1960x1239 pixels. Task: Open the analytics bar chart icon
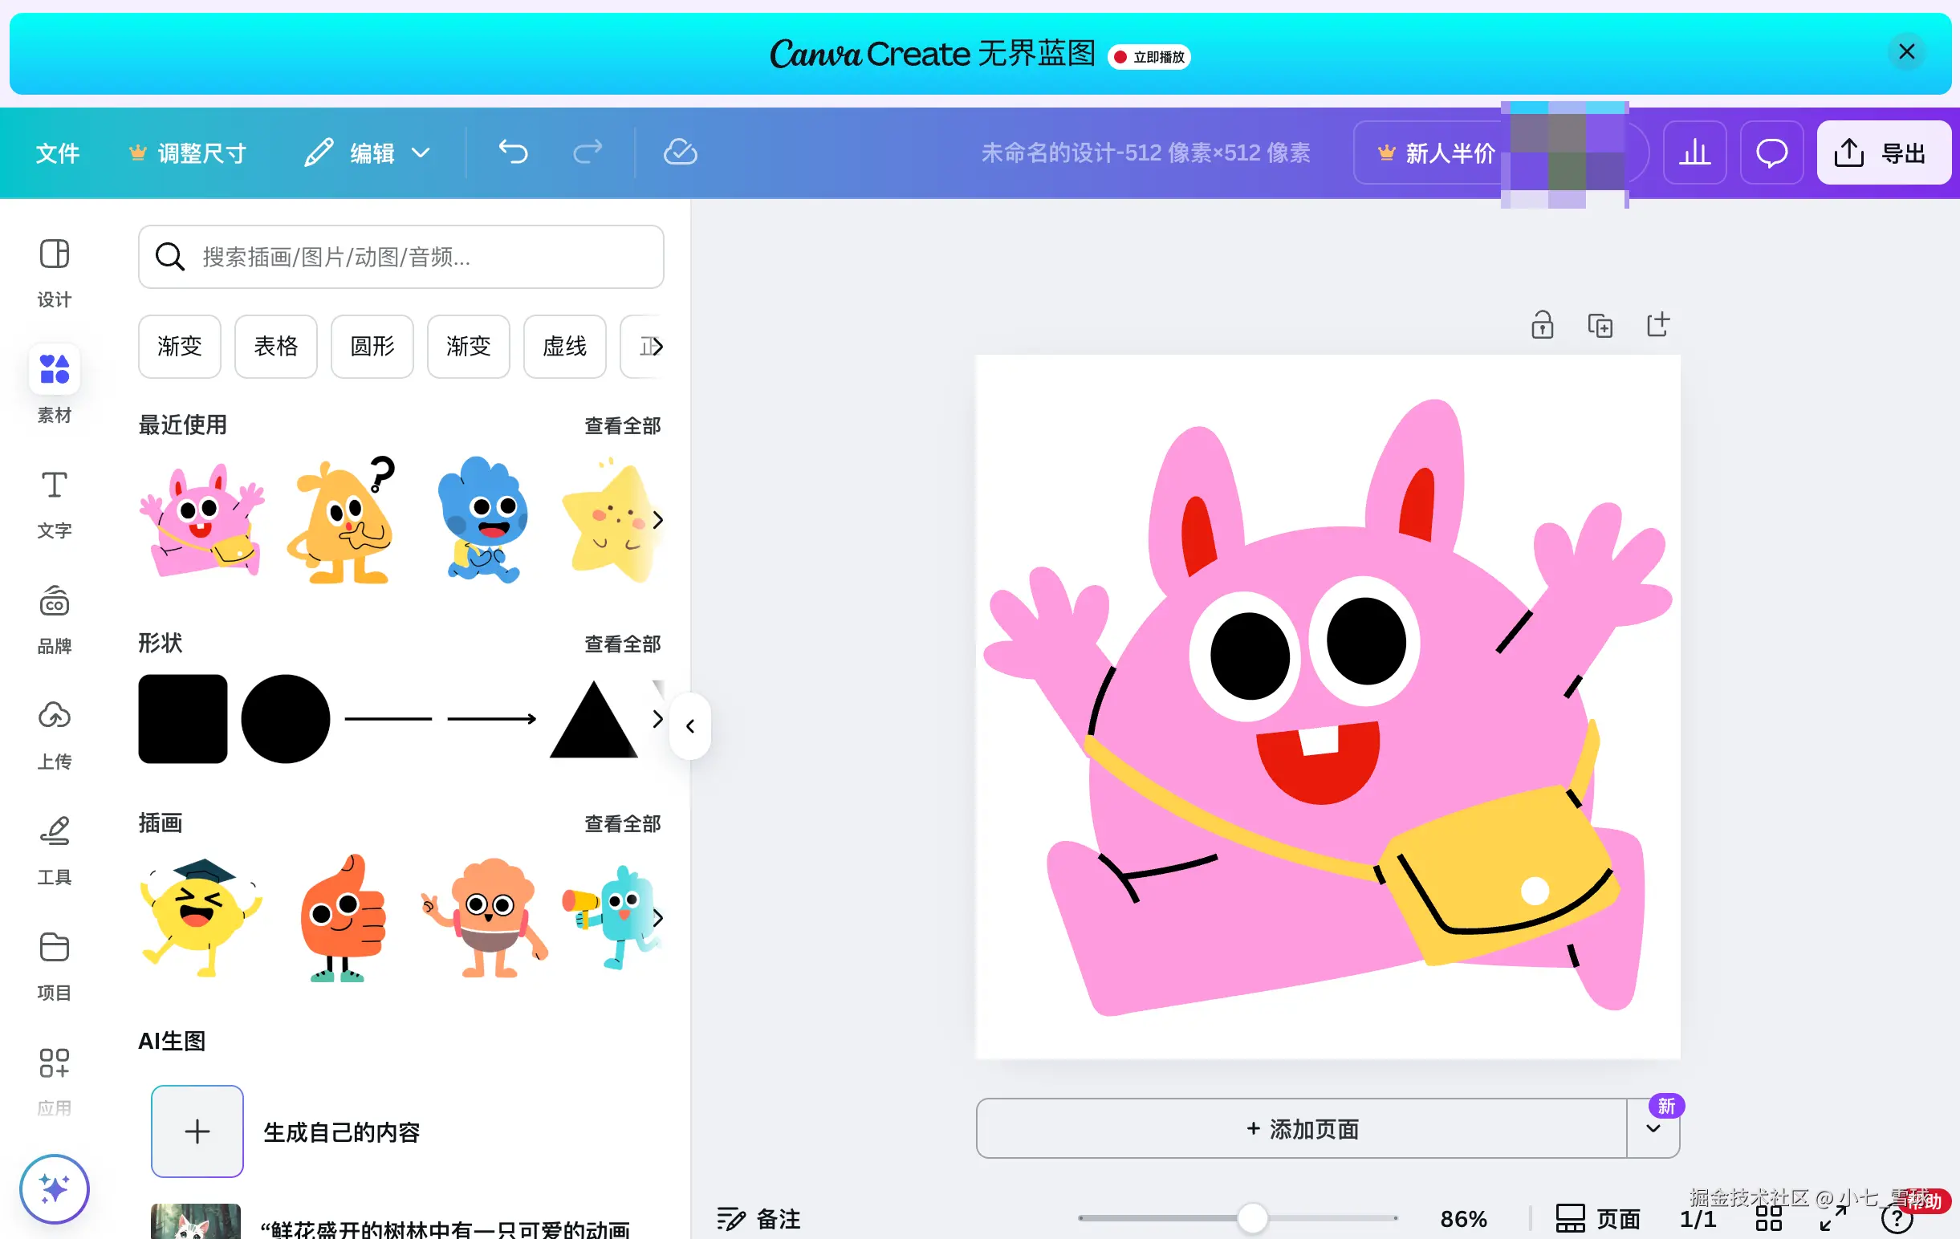pyautogui.click(x=1694, y=152)
